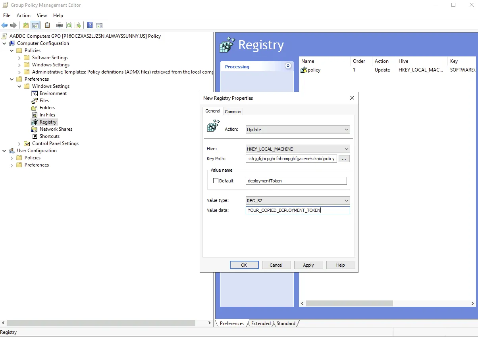This screenshot has height=337, width=478.
Task: Expand Preferences under User Configuration
Action: [x=12, y=165]
